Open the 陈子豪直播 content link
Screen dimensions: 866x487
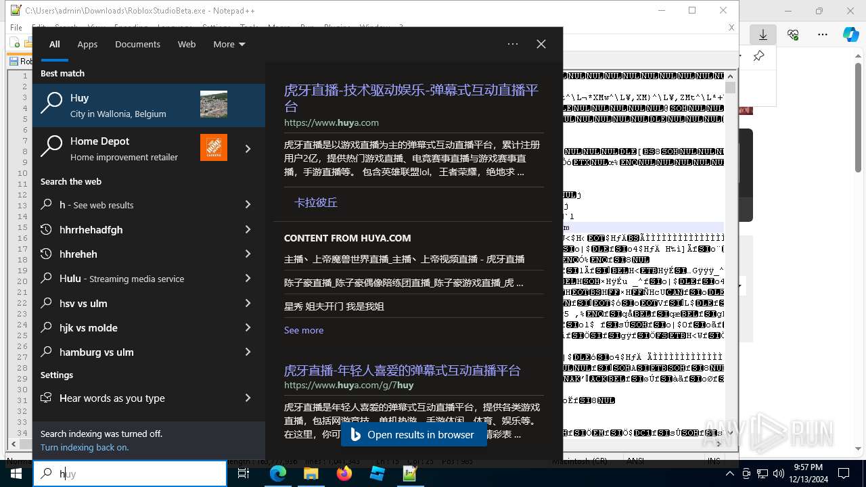coord(404,283)
